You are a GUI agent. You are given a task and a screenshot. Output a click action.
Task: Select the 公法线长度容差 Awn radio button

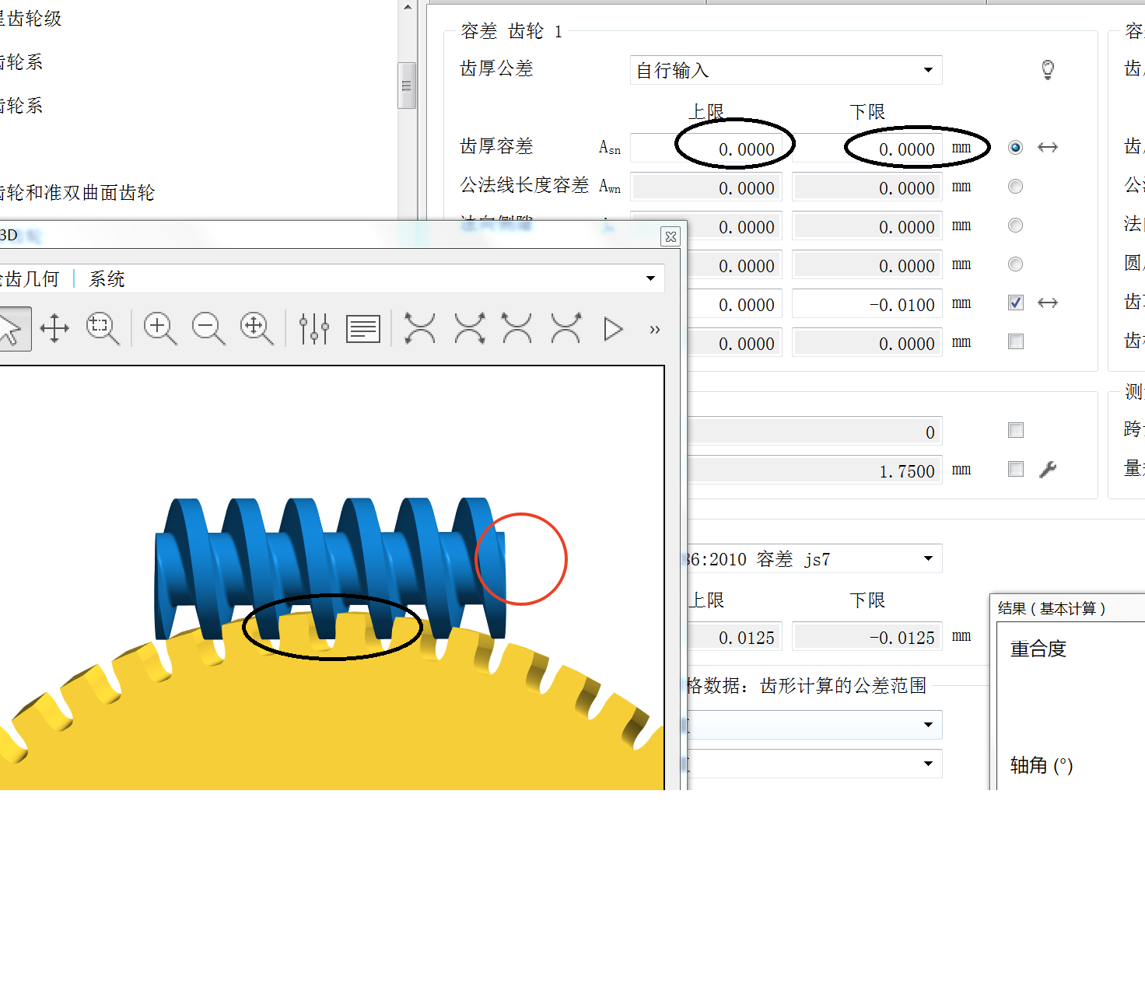point(1016,186)
